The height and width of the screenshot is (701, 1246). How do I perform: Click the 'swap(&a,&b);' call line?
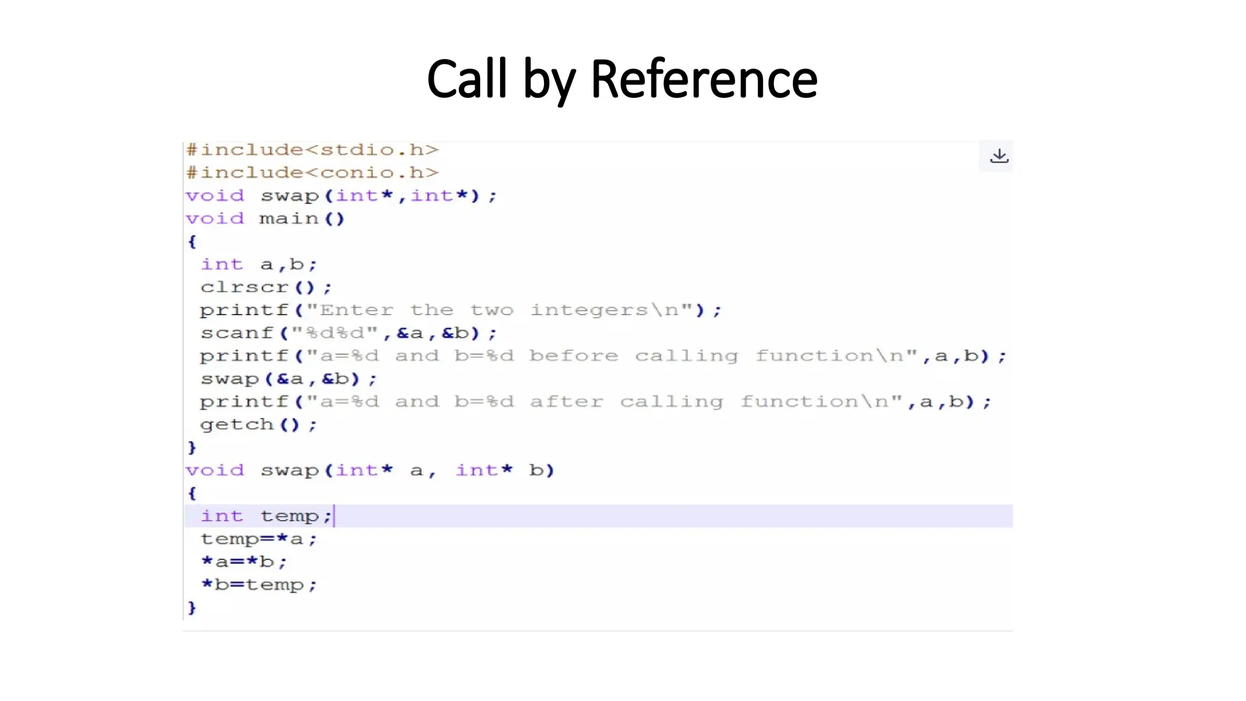pyautogui.click(x=289, y=379)
